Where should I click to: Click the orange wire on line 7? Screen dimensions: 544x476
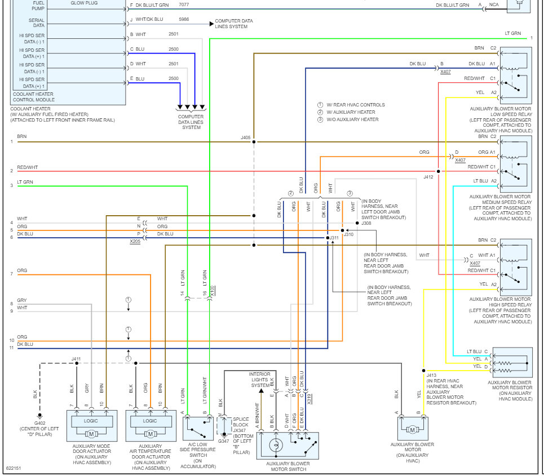pos(83,275)
